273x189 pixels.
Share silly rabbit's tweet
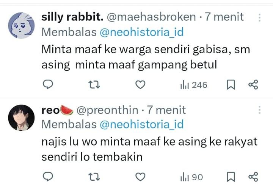(x=253, y=85)
